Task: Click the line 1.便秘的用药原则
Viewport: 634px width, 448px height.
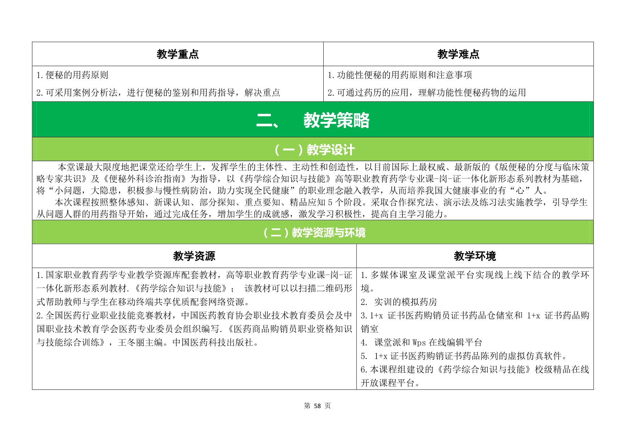Action: click(72, 75)
